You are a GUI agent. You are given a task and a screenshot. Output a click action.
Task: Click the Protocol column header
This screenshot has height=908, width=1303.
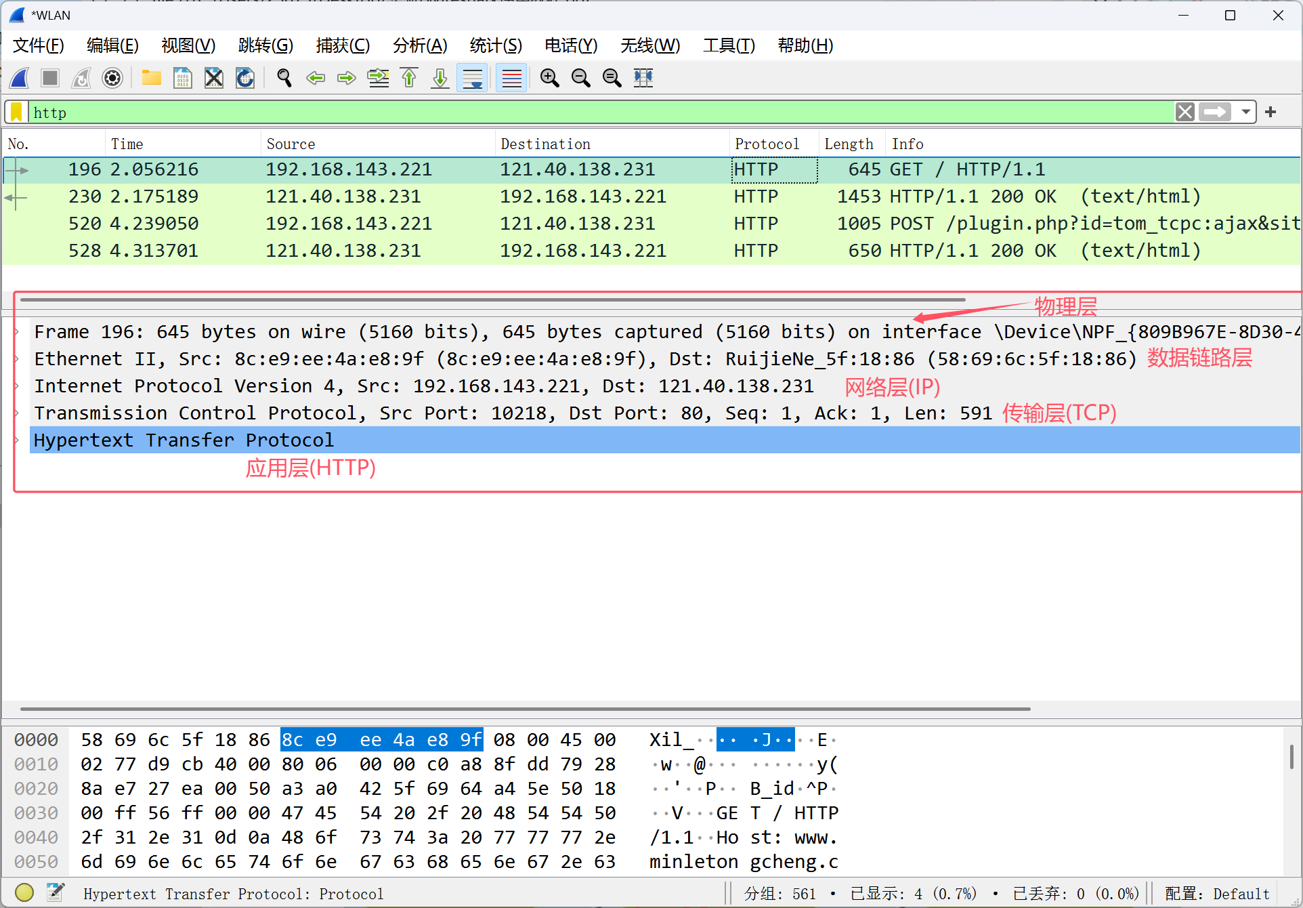click(x=767, y=144)
